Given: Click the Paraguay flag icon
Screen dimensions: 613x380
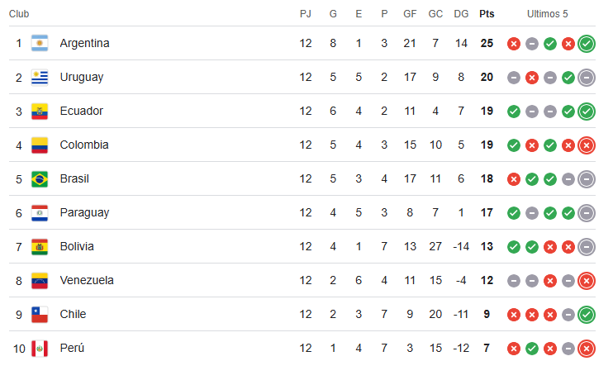Looking at the screenshot, I should [x=40, y=212].
